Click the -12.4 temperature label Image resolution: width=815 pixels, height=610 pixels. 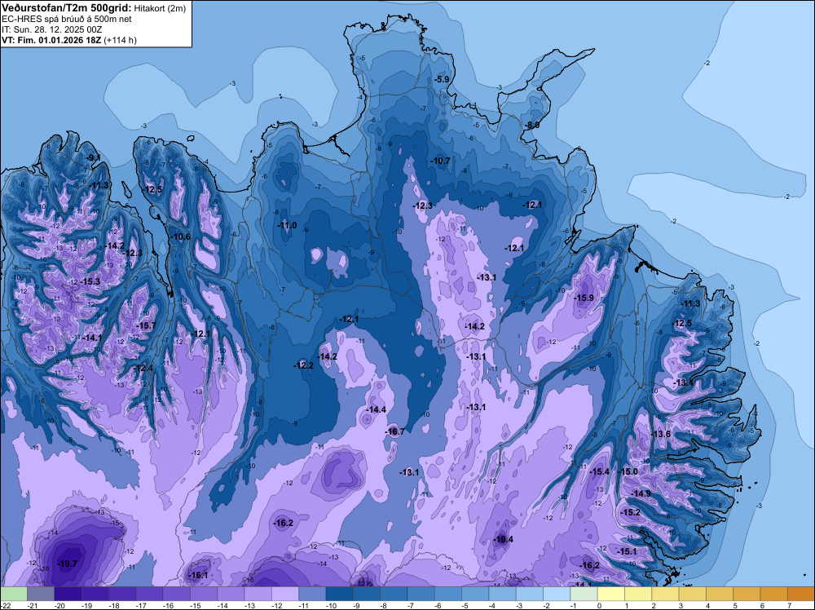click(143, 368)
